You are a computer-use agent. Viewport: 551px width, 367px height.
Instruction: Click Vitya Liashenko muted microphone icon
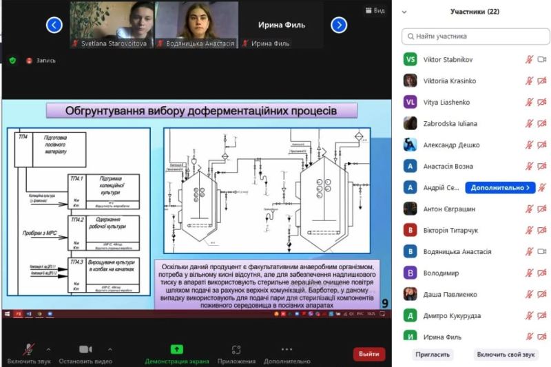[x=529, y=102]
